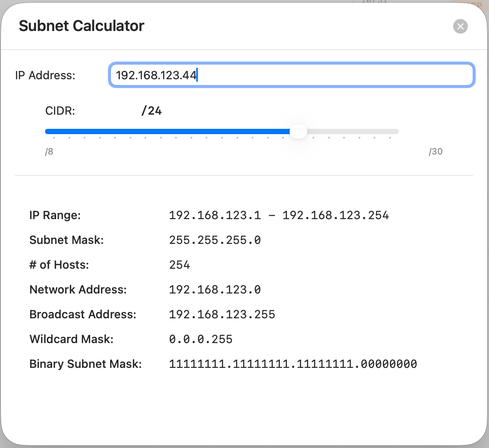The width and height of the screenshot is (489, 448).
Task: Click the CIDR label text
Action: pyautogui.click(x=60, y=111)
